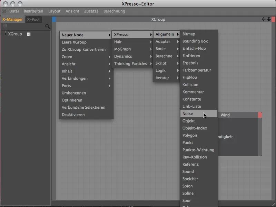276x207 pixels.
Task: Open the Boole category
Action: [167, 49]
